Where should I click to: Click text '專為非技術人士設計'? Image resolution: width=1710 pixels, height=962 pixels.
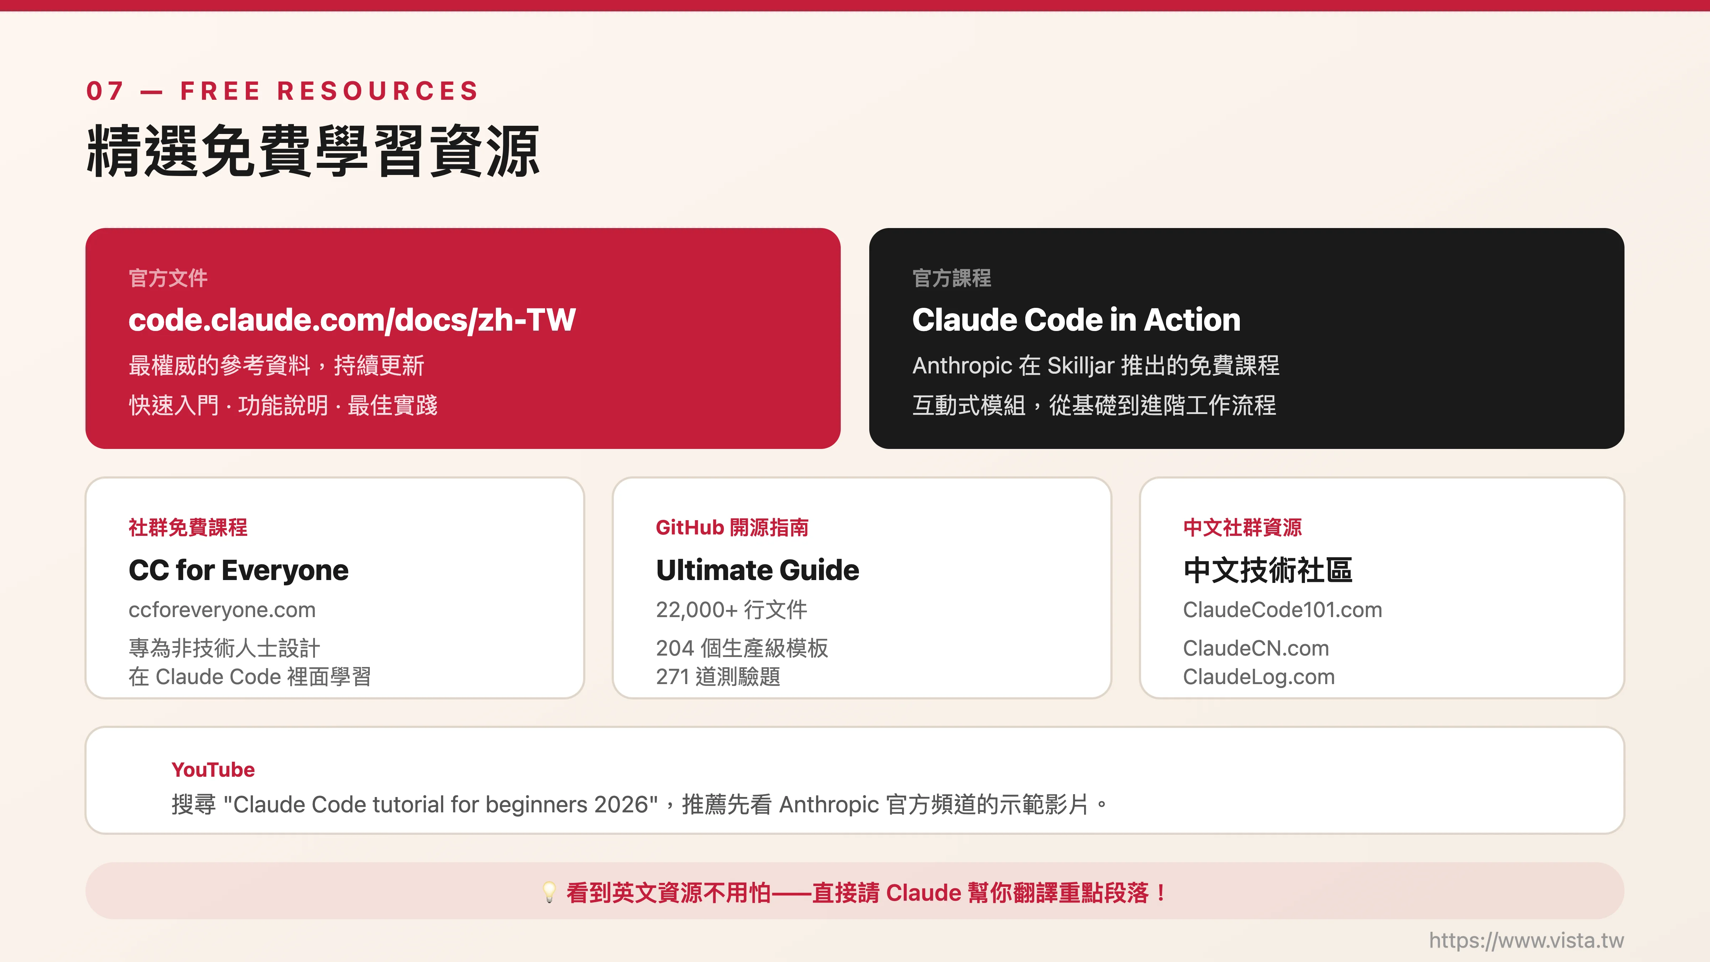[224, 648]
